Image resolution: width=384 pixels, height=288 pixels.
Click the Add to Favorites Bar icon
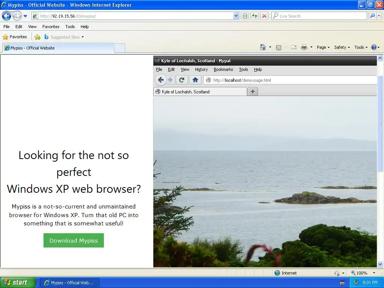(37, 37)
